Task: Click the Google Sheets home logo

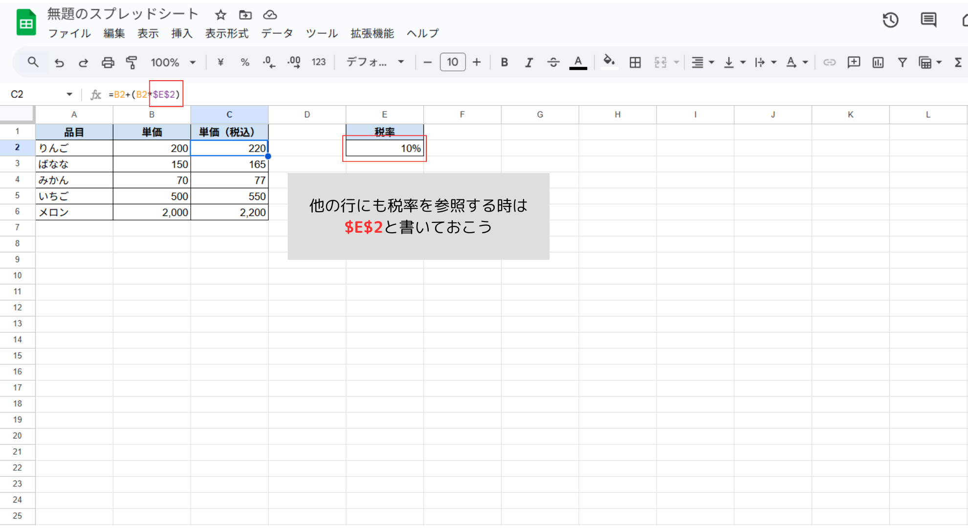Action: (26, 23)
